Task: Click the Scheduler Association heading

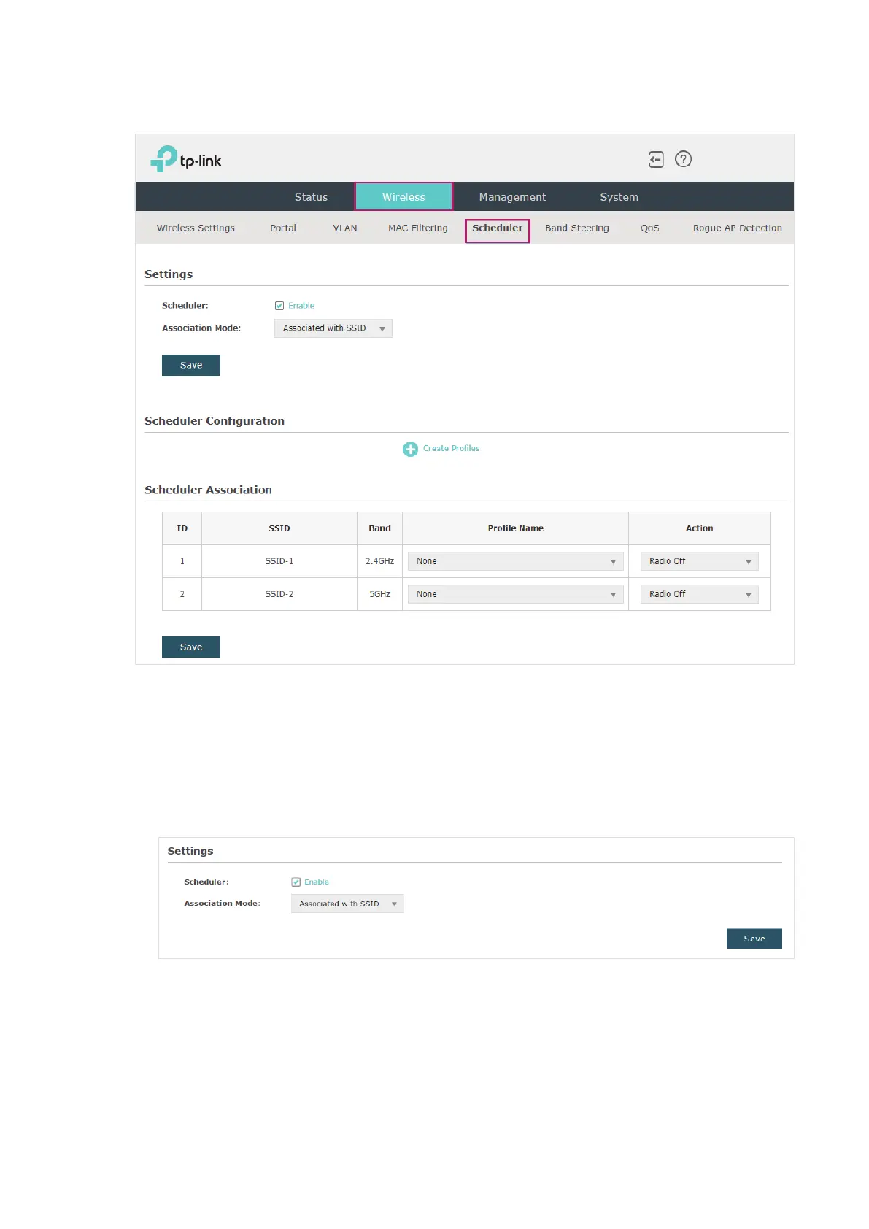Action: pyautogui.click(x=208, y=490)
